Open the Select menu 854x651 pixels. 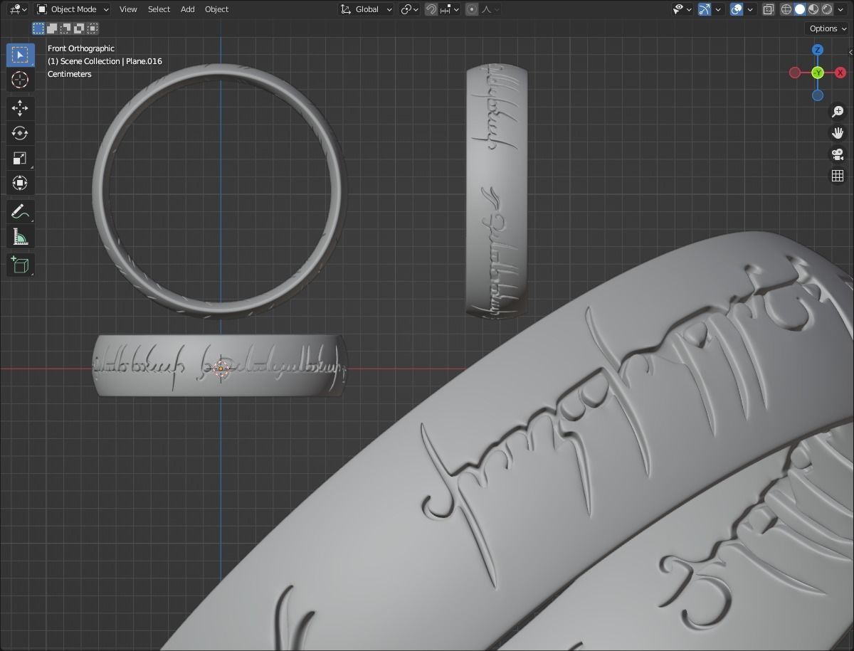click(159, 9)
